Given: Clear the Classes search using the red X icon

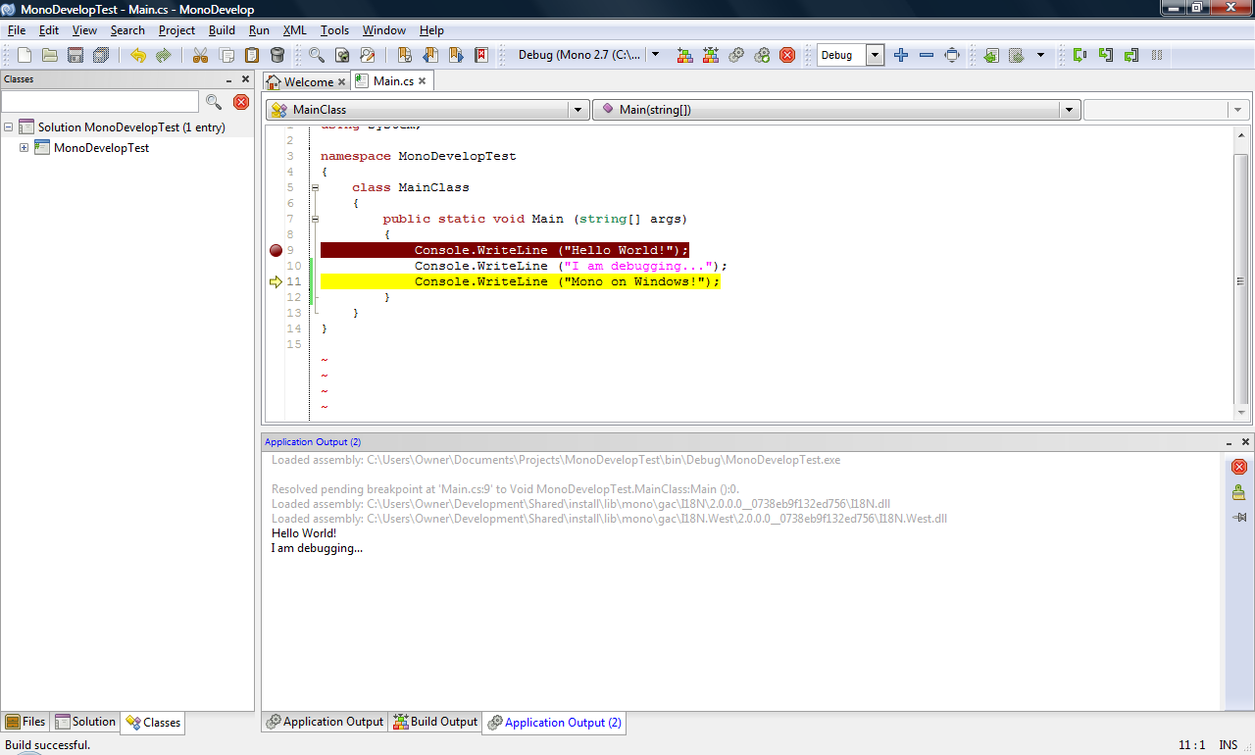Looking at the screenshot, I should click(x=241, y=101).
